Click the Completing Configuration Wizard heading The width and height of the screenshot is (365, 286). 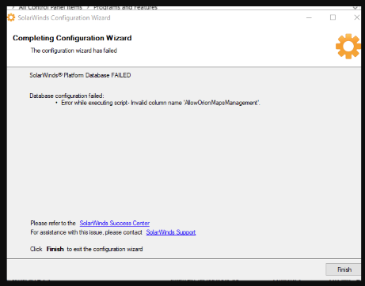(x=72, y=38)
